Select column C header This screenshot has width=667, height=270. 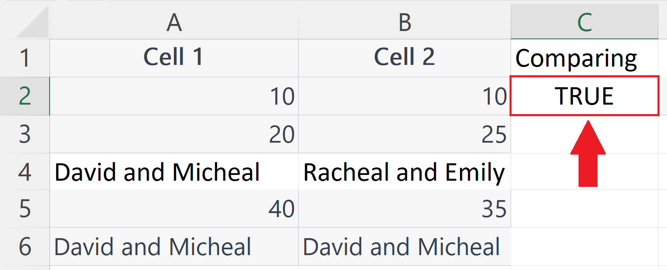coord(584,22)
